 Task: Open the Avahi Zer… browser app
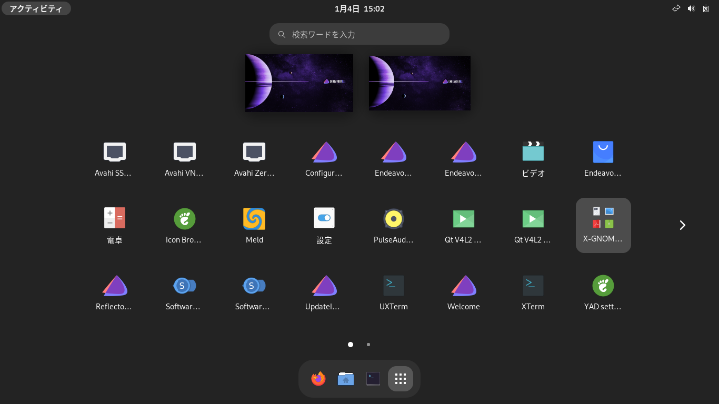tap(254, 158)
